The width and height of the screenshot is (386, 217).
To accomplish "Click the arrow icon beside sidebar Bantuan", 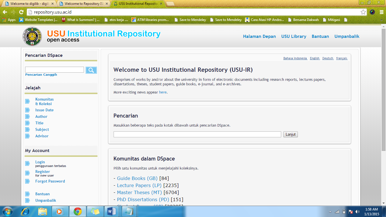I will pyautogui.click(x=27, y=194).
